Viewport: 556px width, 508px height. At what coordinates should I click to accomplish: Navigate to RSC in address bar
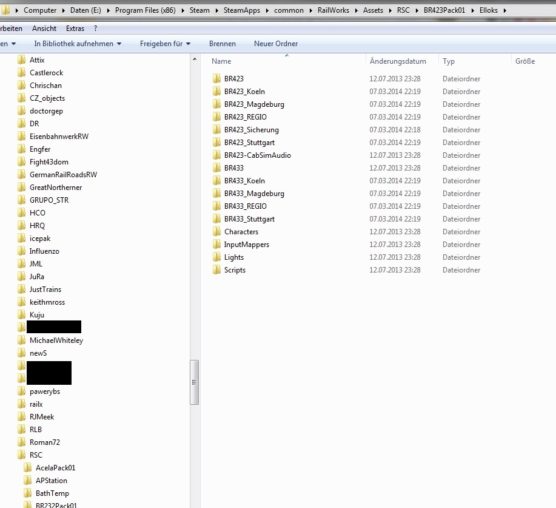click(403, 10)
